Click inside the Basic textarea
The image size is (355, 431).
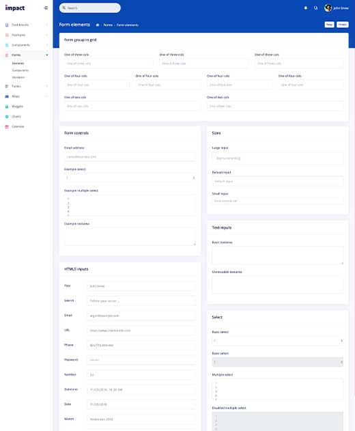coord(278,255)
